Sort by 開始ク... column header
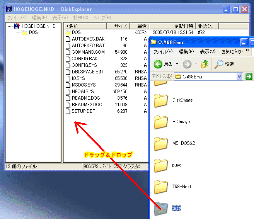Image resolution: width=254 pixels, height=219 pixels. point(207,26)
